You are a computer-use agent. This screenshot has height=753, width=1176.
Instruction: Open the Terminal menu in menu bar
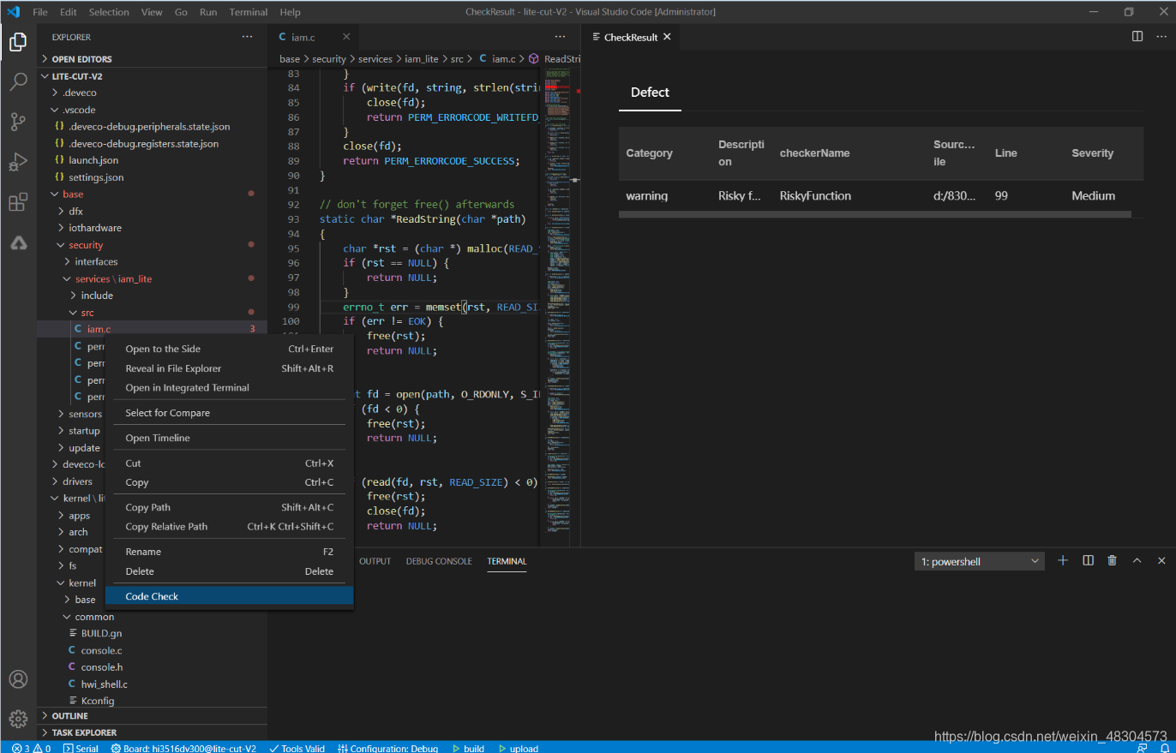coord(249,12)
